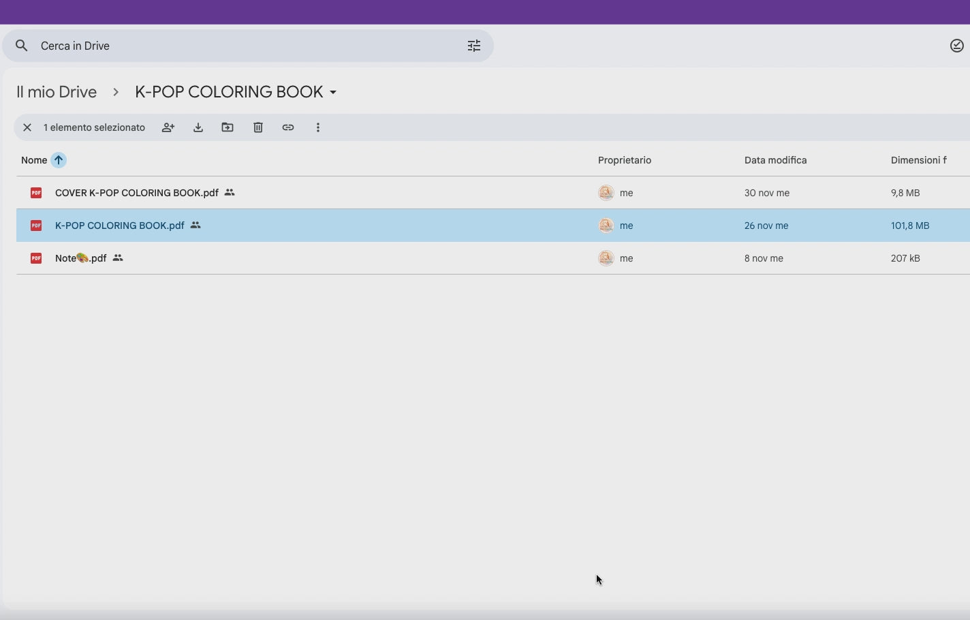The image size is (970, 620).
Task: Download the selected file
Action: coord(198,127)
